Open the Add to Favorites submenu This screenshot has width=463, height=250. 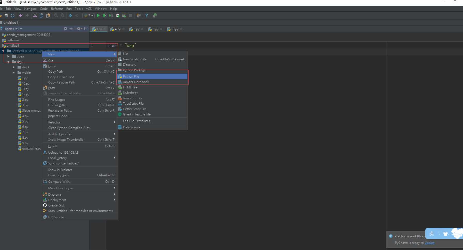click(80, 134)
